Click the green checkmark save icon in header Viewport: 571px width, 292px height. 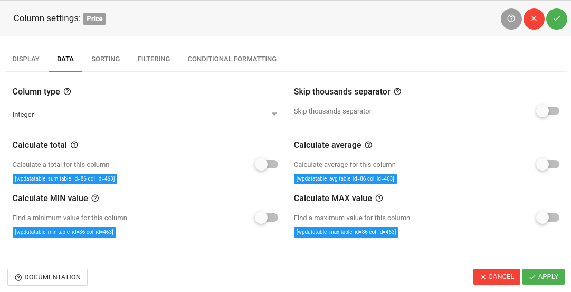(x=556, y=18)
